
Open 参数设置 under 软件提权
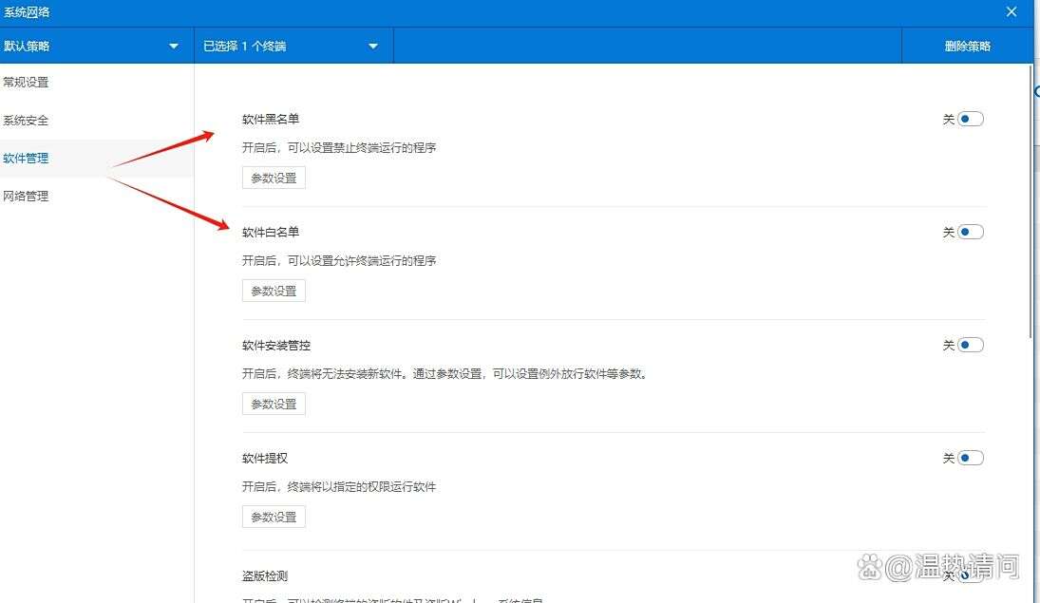pyautogui.click(x=273, y=516)
